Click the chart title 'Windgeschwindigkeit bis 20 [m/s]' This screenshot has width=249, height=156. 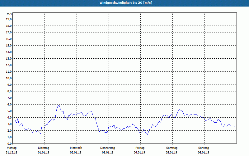126,3
